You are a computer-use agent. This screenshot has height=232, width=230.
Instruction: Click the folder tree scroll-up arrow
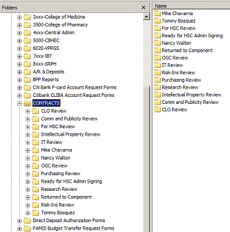pos(147,17)
